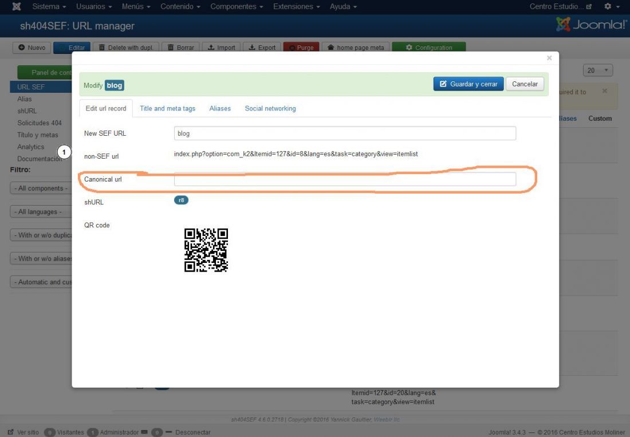Image resolution: width=630 pixels, height=437 pixels.
Task: Click the red Purge button
Action: (301, 48)
